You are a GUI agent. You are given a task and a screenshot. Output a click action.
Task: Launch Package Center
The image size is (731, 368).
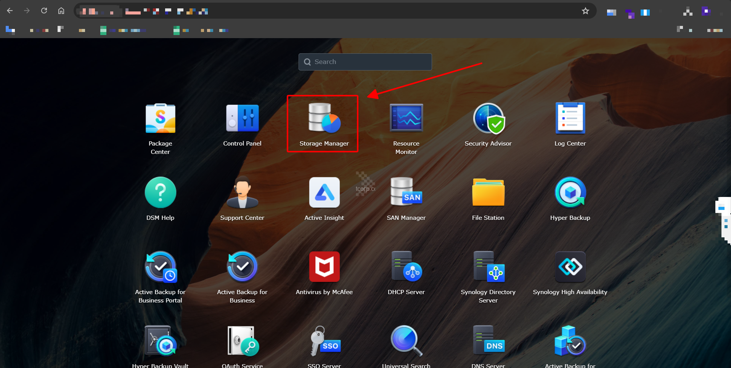tap(160, 119)
